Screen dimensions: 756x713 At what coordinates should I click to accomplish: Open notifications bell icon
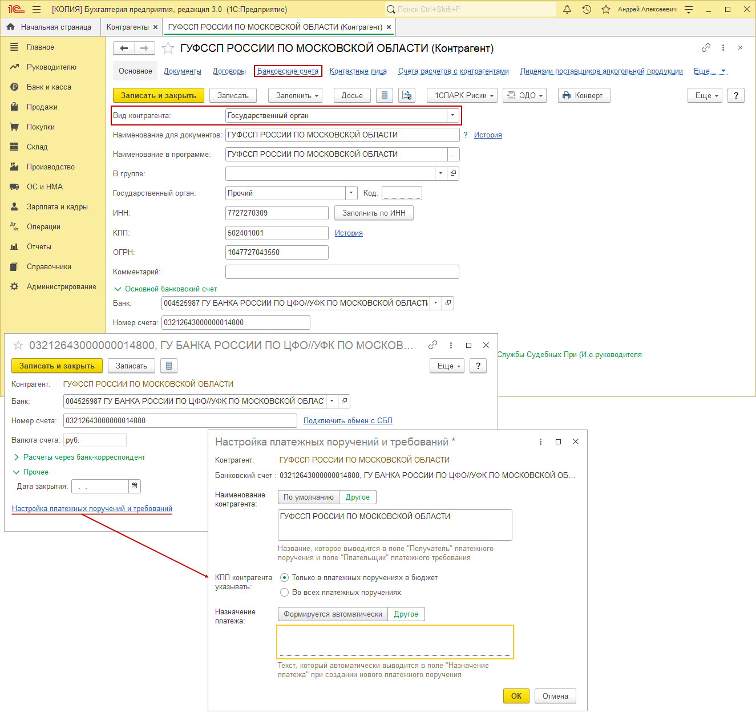point(567,9)
